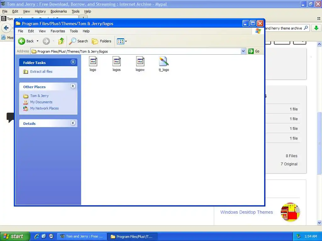This screenshot has width=322, height=241.
Task: Click into the Explorer address field
Action: tap(136, 51)
